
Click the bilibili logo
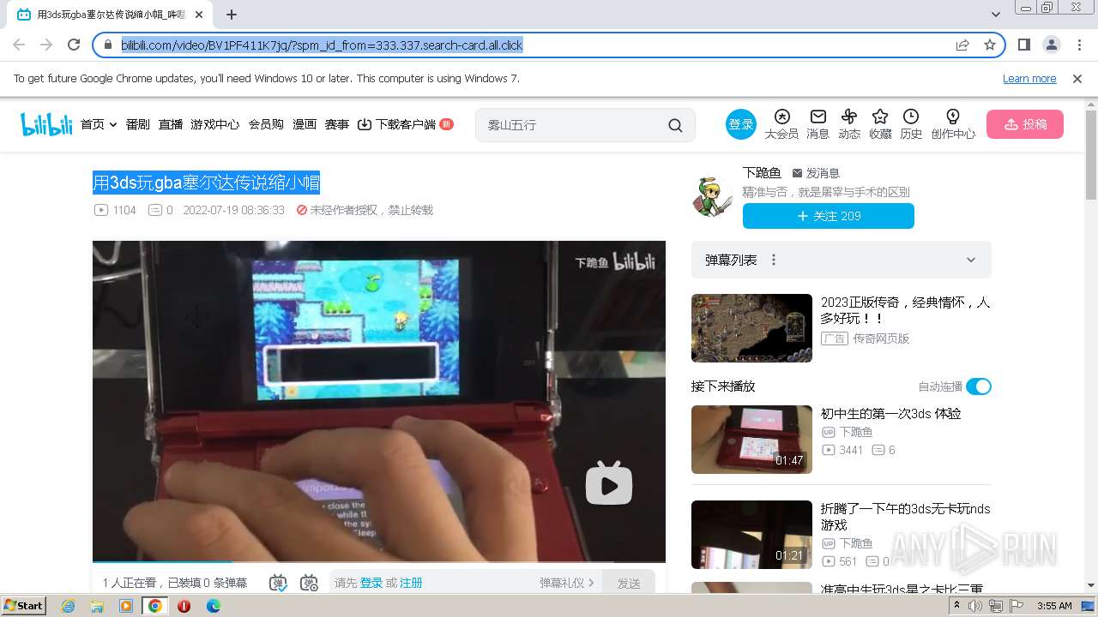pyautogui.click(x=46, y=124)
